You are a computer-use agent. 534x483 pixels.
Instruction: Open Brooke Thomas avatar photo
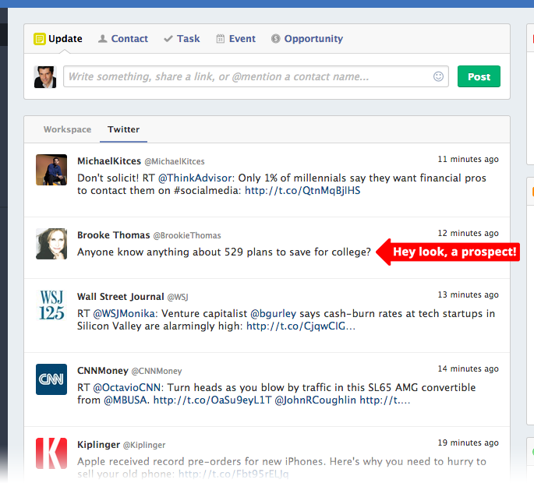pos(51,244)
